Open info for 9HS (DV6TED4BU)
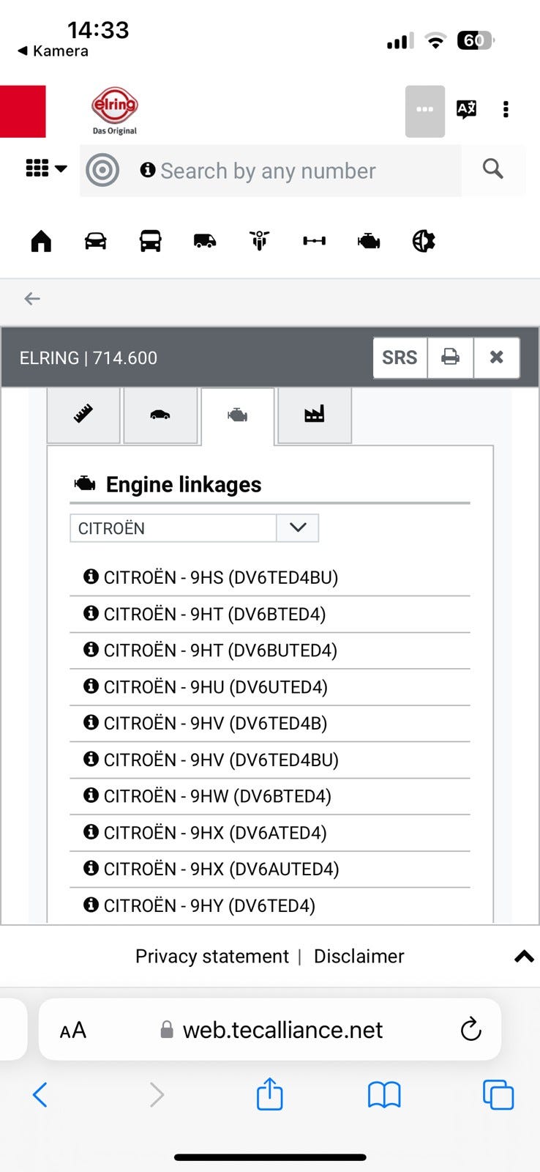 91,576
